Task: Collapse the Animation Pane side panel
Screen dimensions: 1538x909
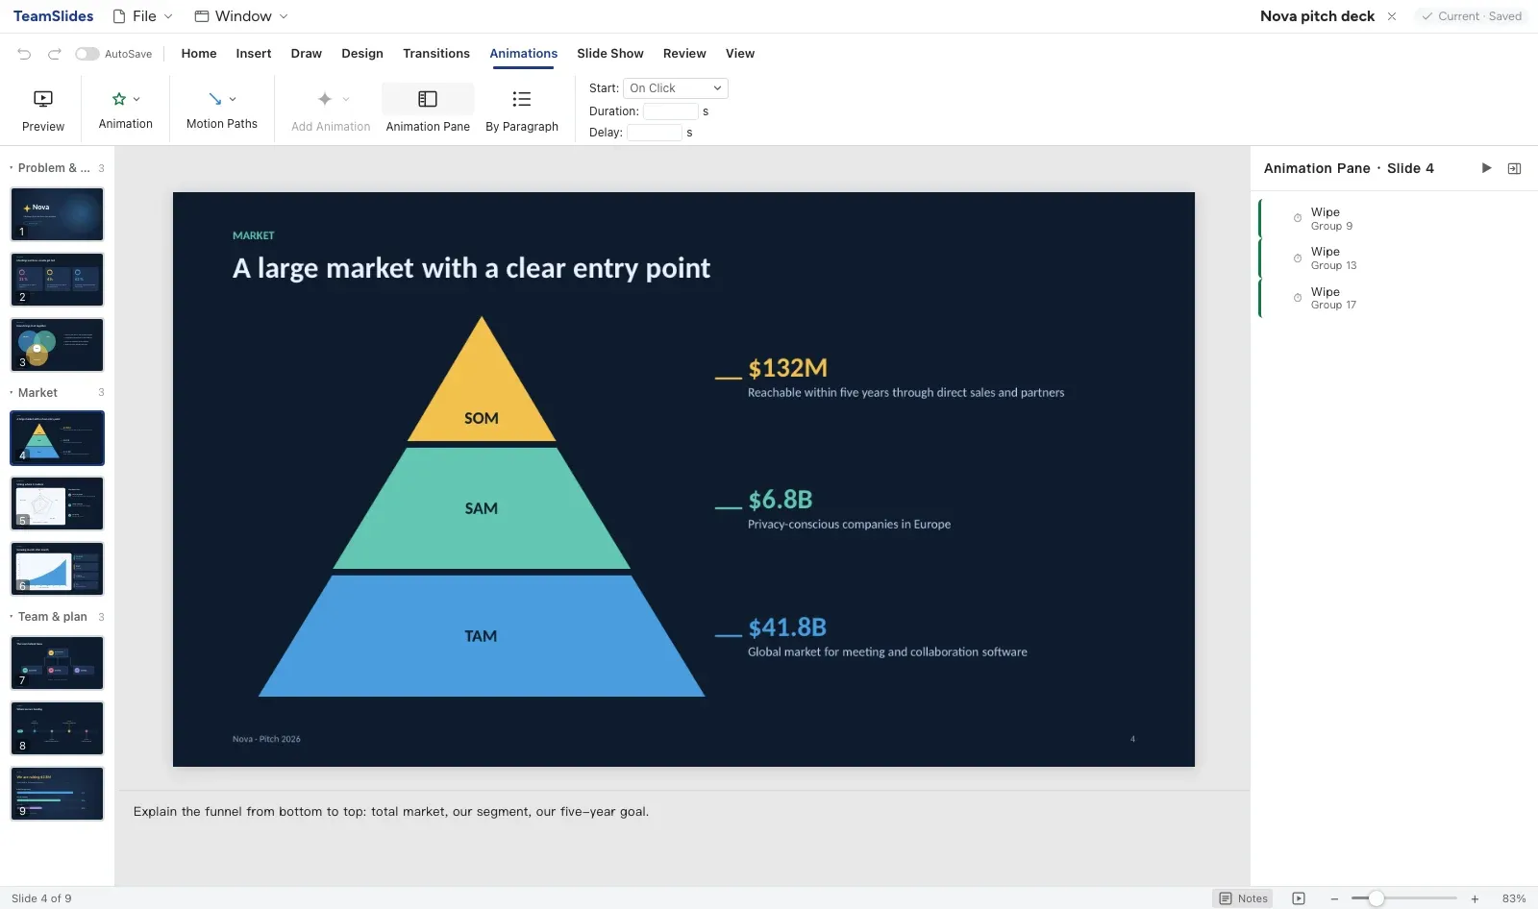Action: tap(1515, 168)
